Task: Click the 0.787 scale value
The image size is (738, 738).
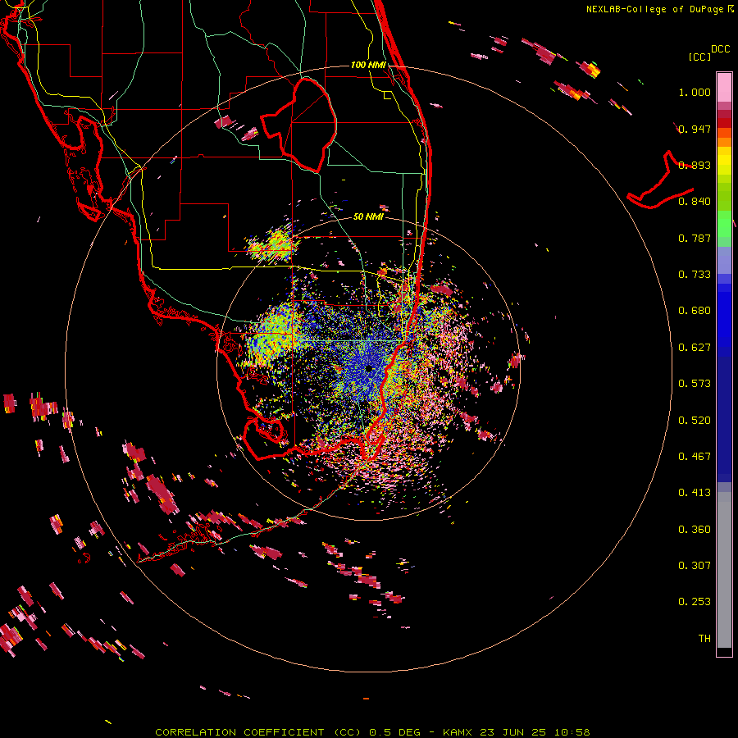Action: tap(695, 238)
